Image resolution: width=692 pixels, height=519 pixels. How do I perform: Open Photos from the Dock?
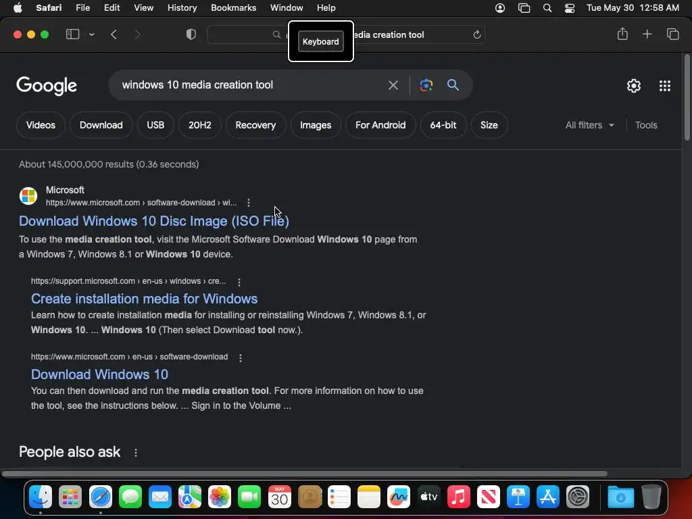point(220,497)
